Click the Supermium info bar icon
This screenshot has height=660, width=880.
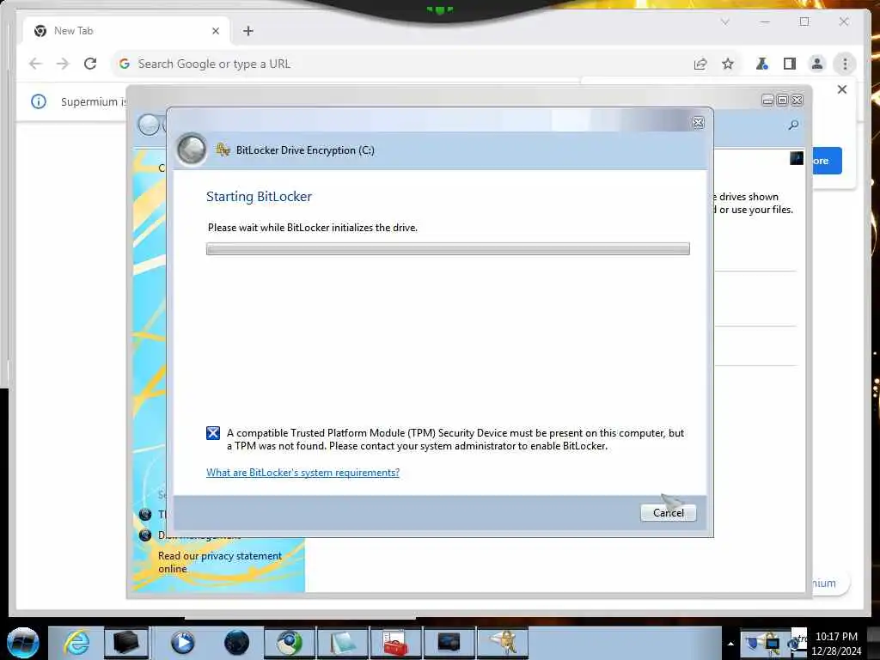(x=38, y=101)
